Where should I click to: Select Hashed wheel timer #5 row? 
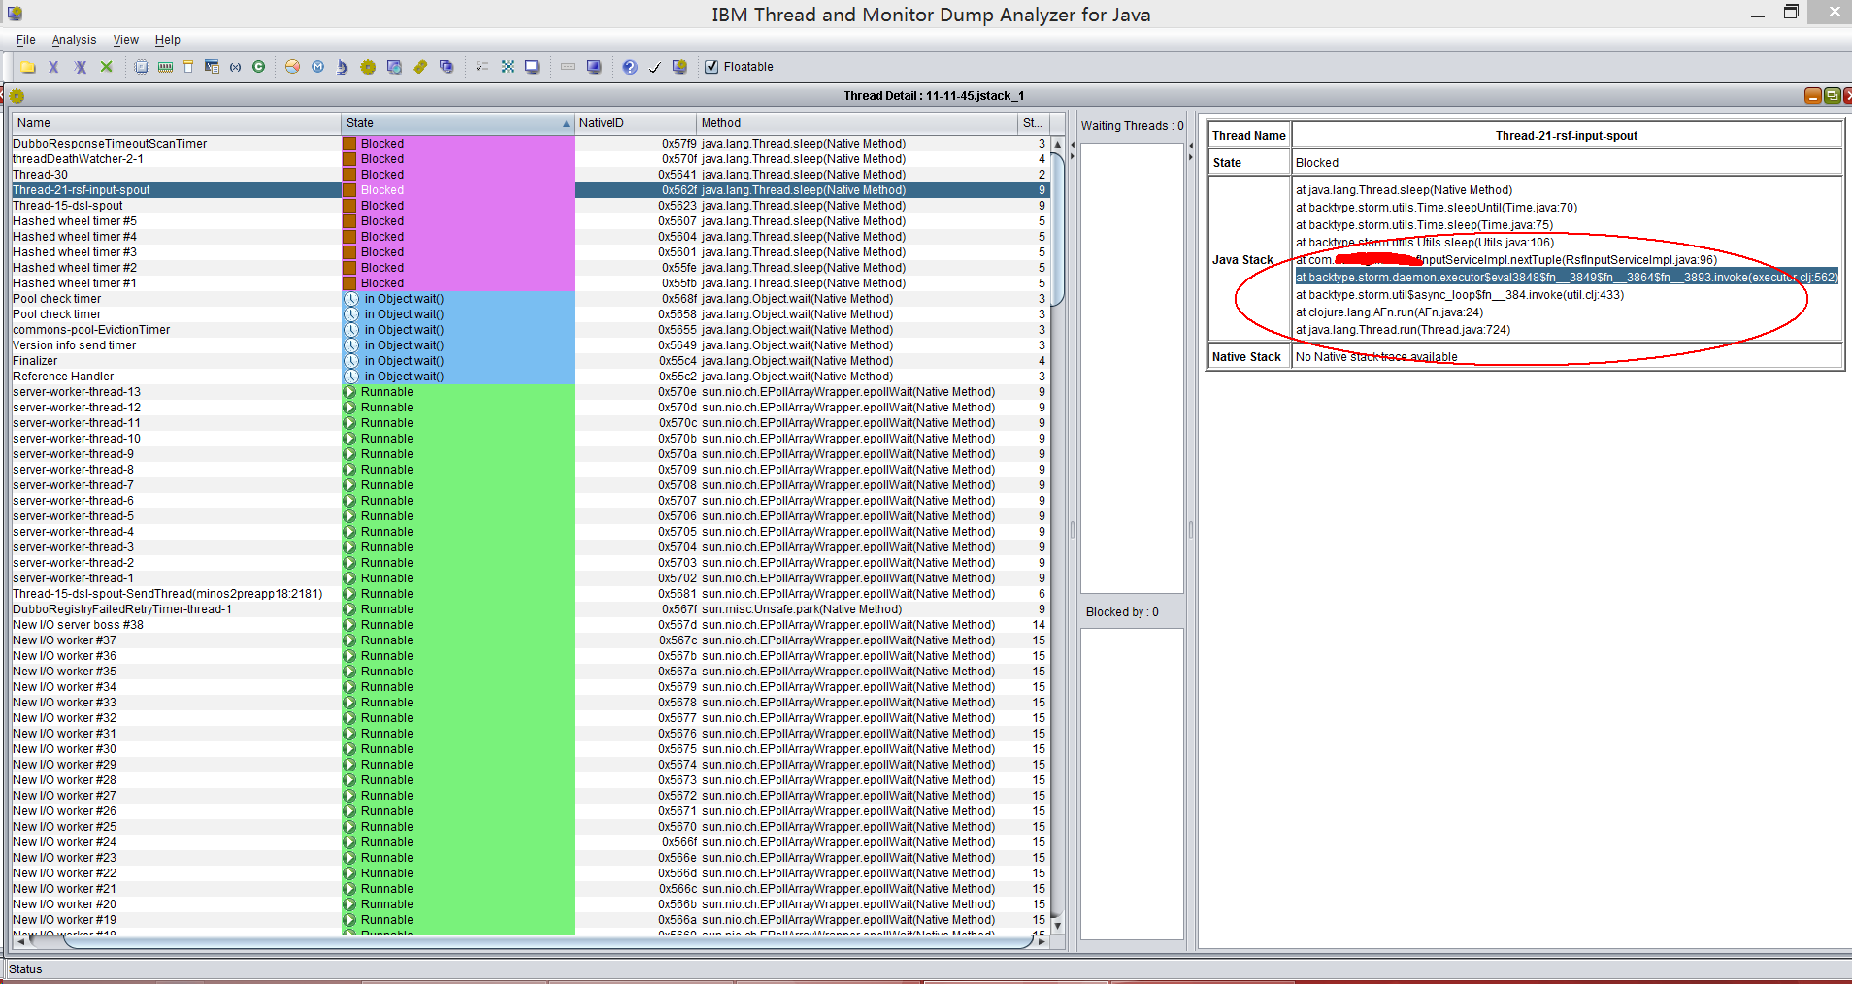click(530, 221)
